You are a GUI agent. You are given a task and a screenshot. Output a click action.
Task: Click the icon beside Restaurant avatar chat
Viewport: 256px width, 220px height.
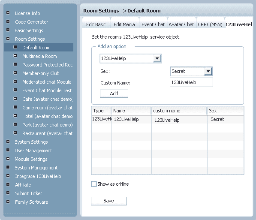(15, 133)
